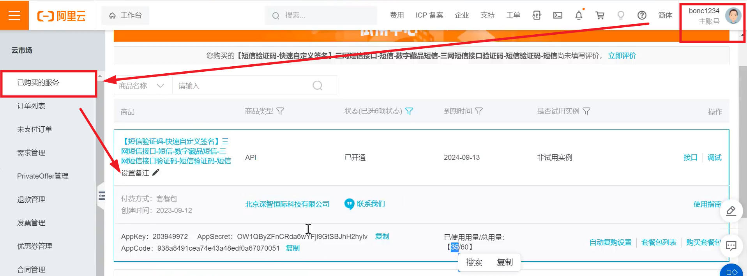Click 购买套餐包
This screenshot has height=276, width=747.
[x=704, y=242]
